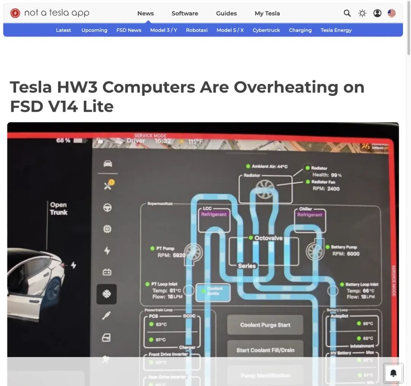Click the notification bell button
The image size is (411, 386).
[x=393, y=373]
